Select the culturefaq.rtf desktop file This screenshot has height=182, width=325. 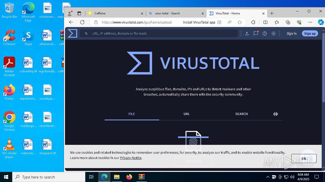coord(28,65)
